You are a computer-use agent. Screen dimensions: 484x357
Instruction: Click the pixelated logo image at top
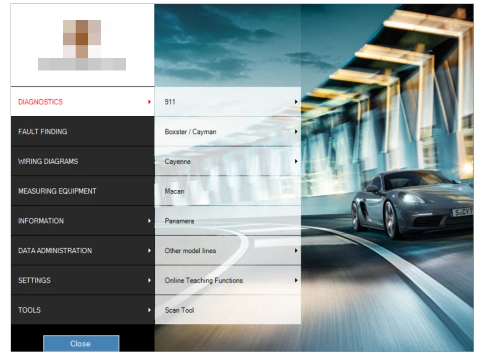82,45
